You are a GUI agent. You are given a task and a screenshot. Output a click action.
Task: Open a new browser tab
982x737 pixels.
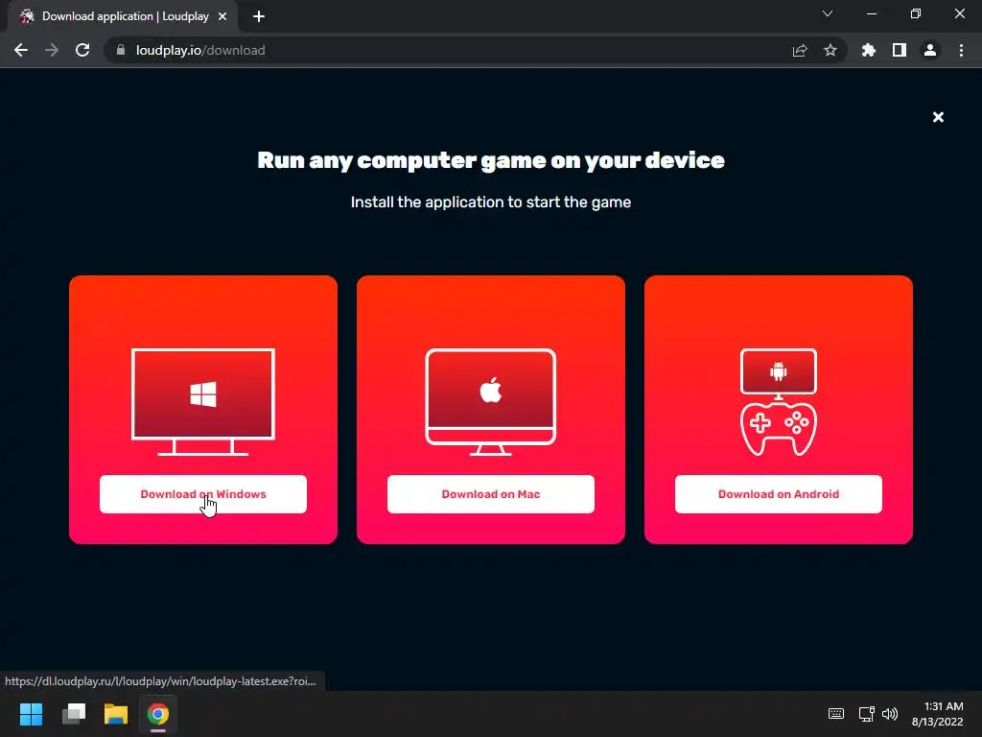coord(259,16)
